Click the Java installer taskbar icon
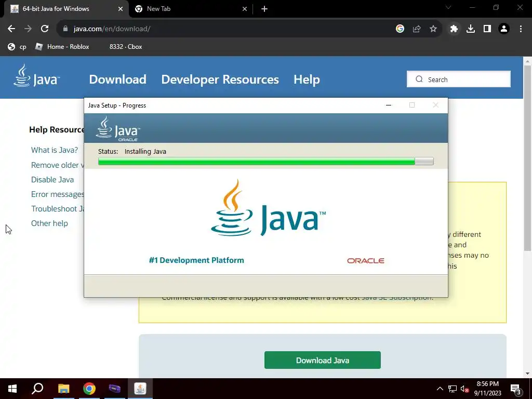 click(x=140, y=389)
